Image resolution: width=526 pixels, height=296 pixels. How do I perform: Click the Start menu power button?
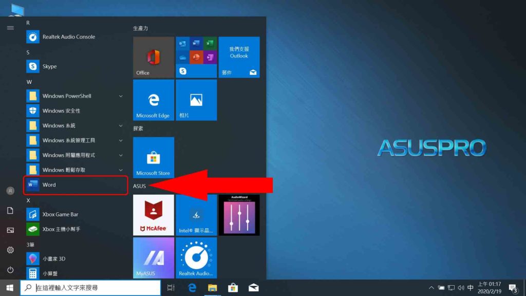click(x=10, y=269)
